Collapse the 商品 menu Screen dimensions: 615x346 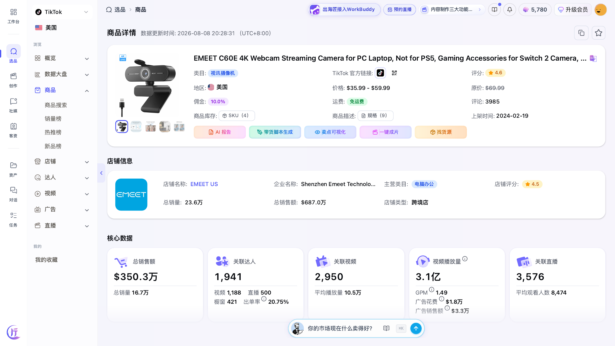[62, 90]
